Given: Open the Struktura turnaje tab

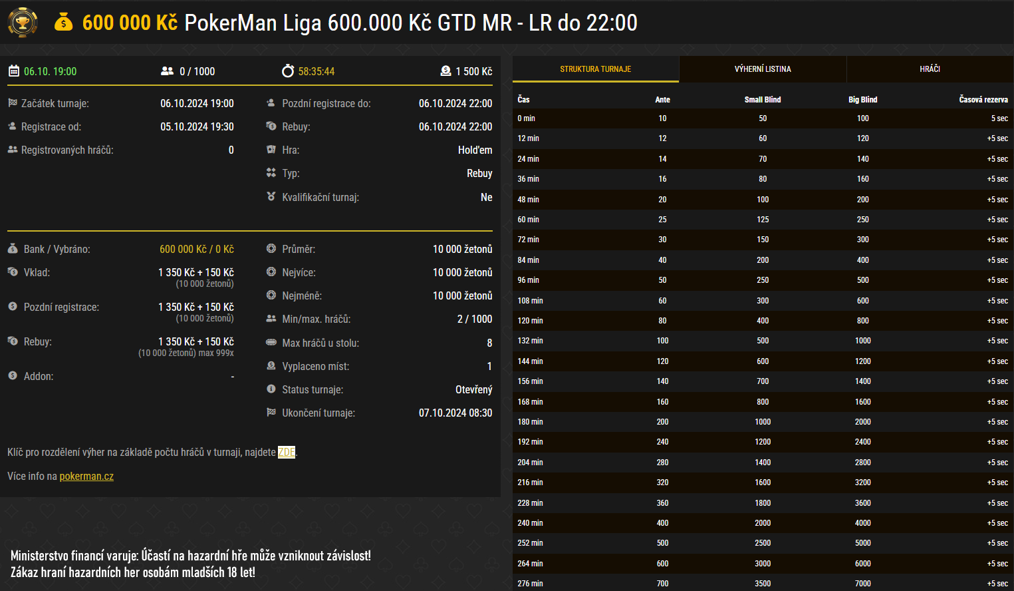Looking at the screenshot, I should pos(596,69).
